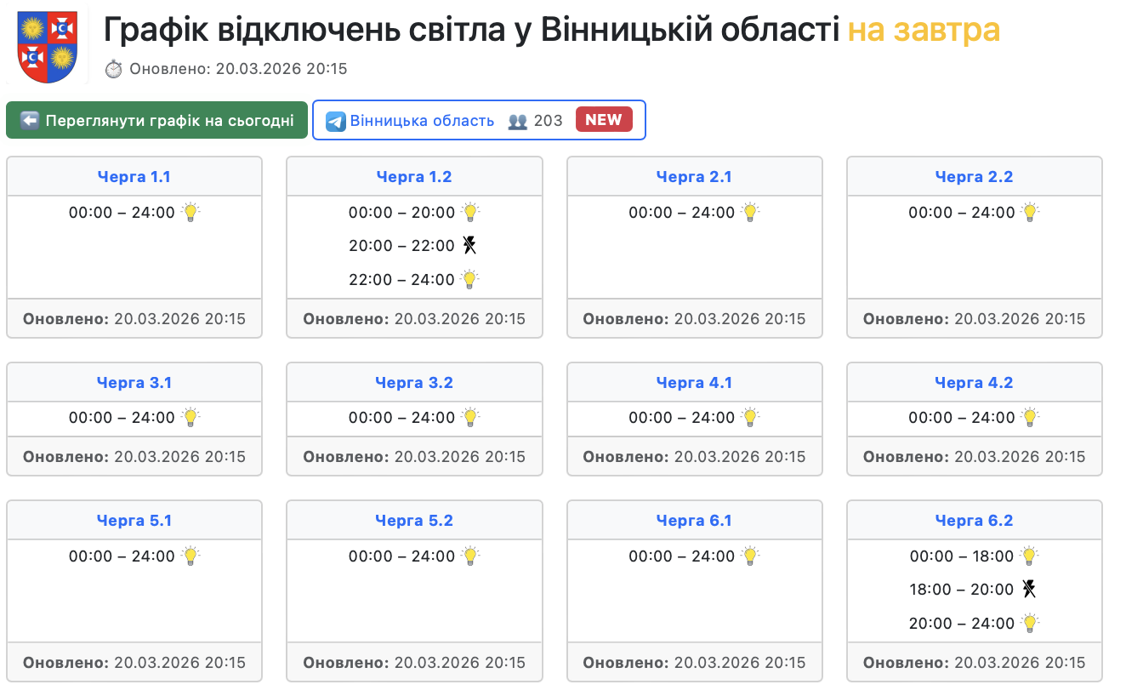
Task: Click the bulb next to 22:00 – 24:00
Action: point(469,279)
